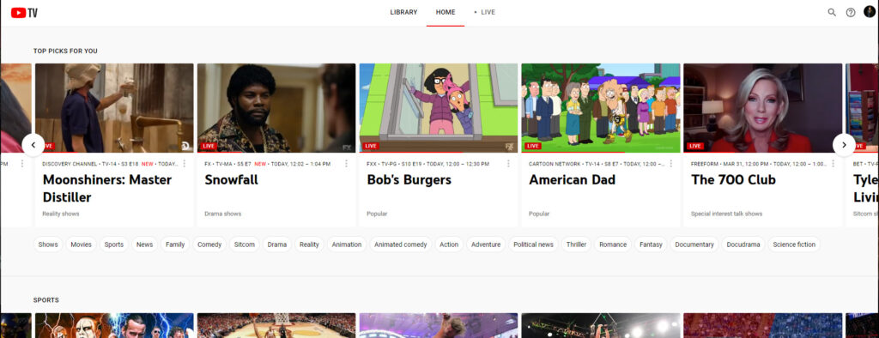The image size is (879, 338).
Task: Filter by Sports chip
Action: (114, 244)
